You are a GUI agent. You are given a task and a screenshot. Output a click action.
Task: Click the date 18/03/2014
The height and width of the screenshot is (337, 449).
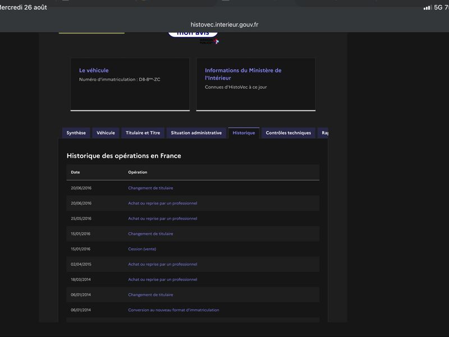coord(81,279)
